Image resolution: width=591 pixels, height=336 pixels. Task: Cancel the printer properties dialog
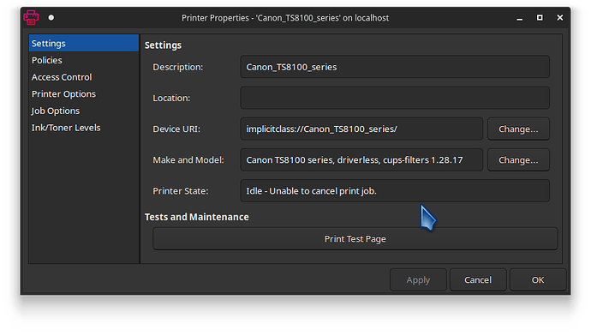[478, 279]
